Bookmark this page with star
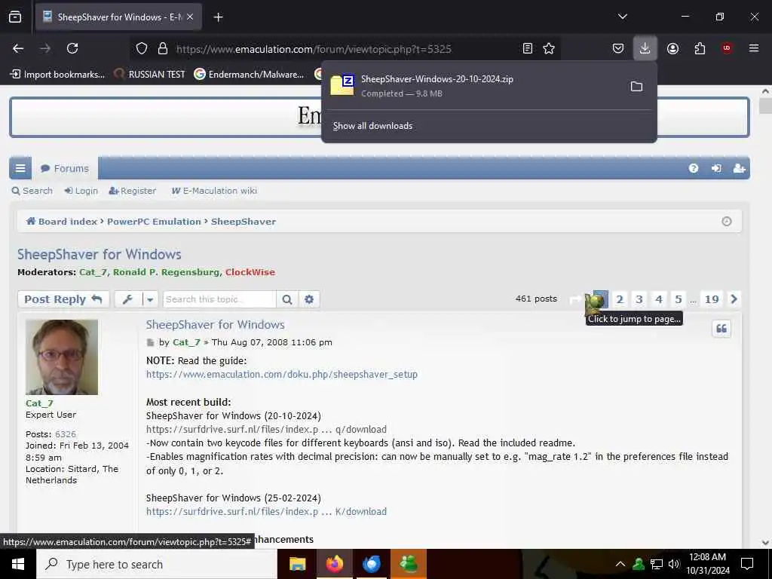Image resolution: width=772 pixels, height=579 pixels. pyautogui.click(x=549, y=48)
